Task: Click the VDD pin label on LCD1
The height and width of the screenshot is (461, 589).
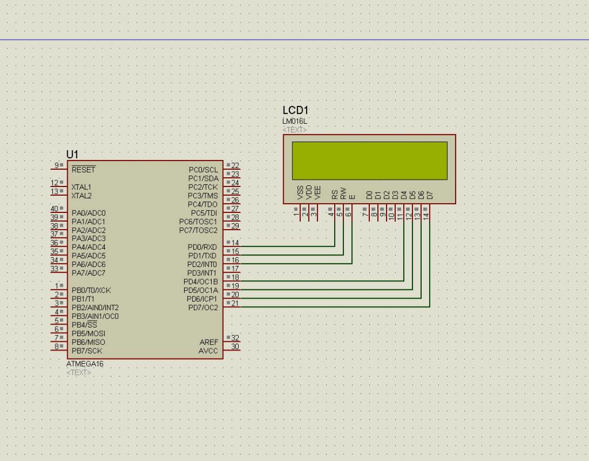Action: [x=309, y=192]
